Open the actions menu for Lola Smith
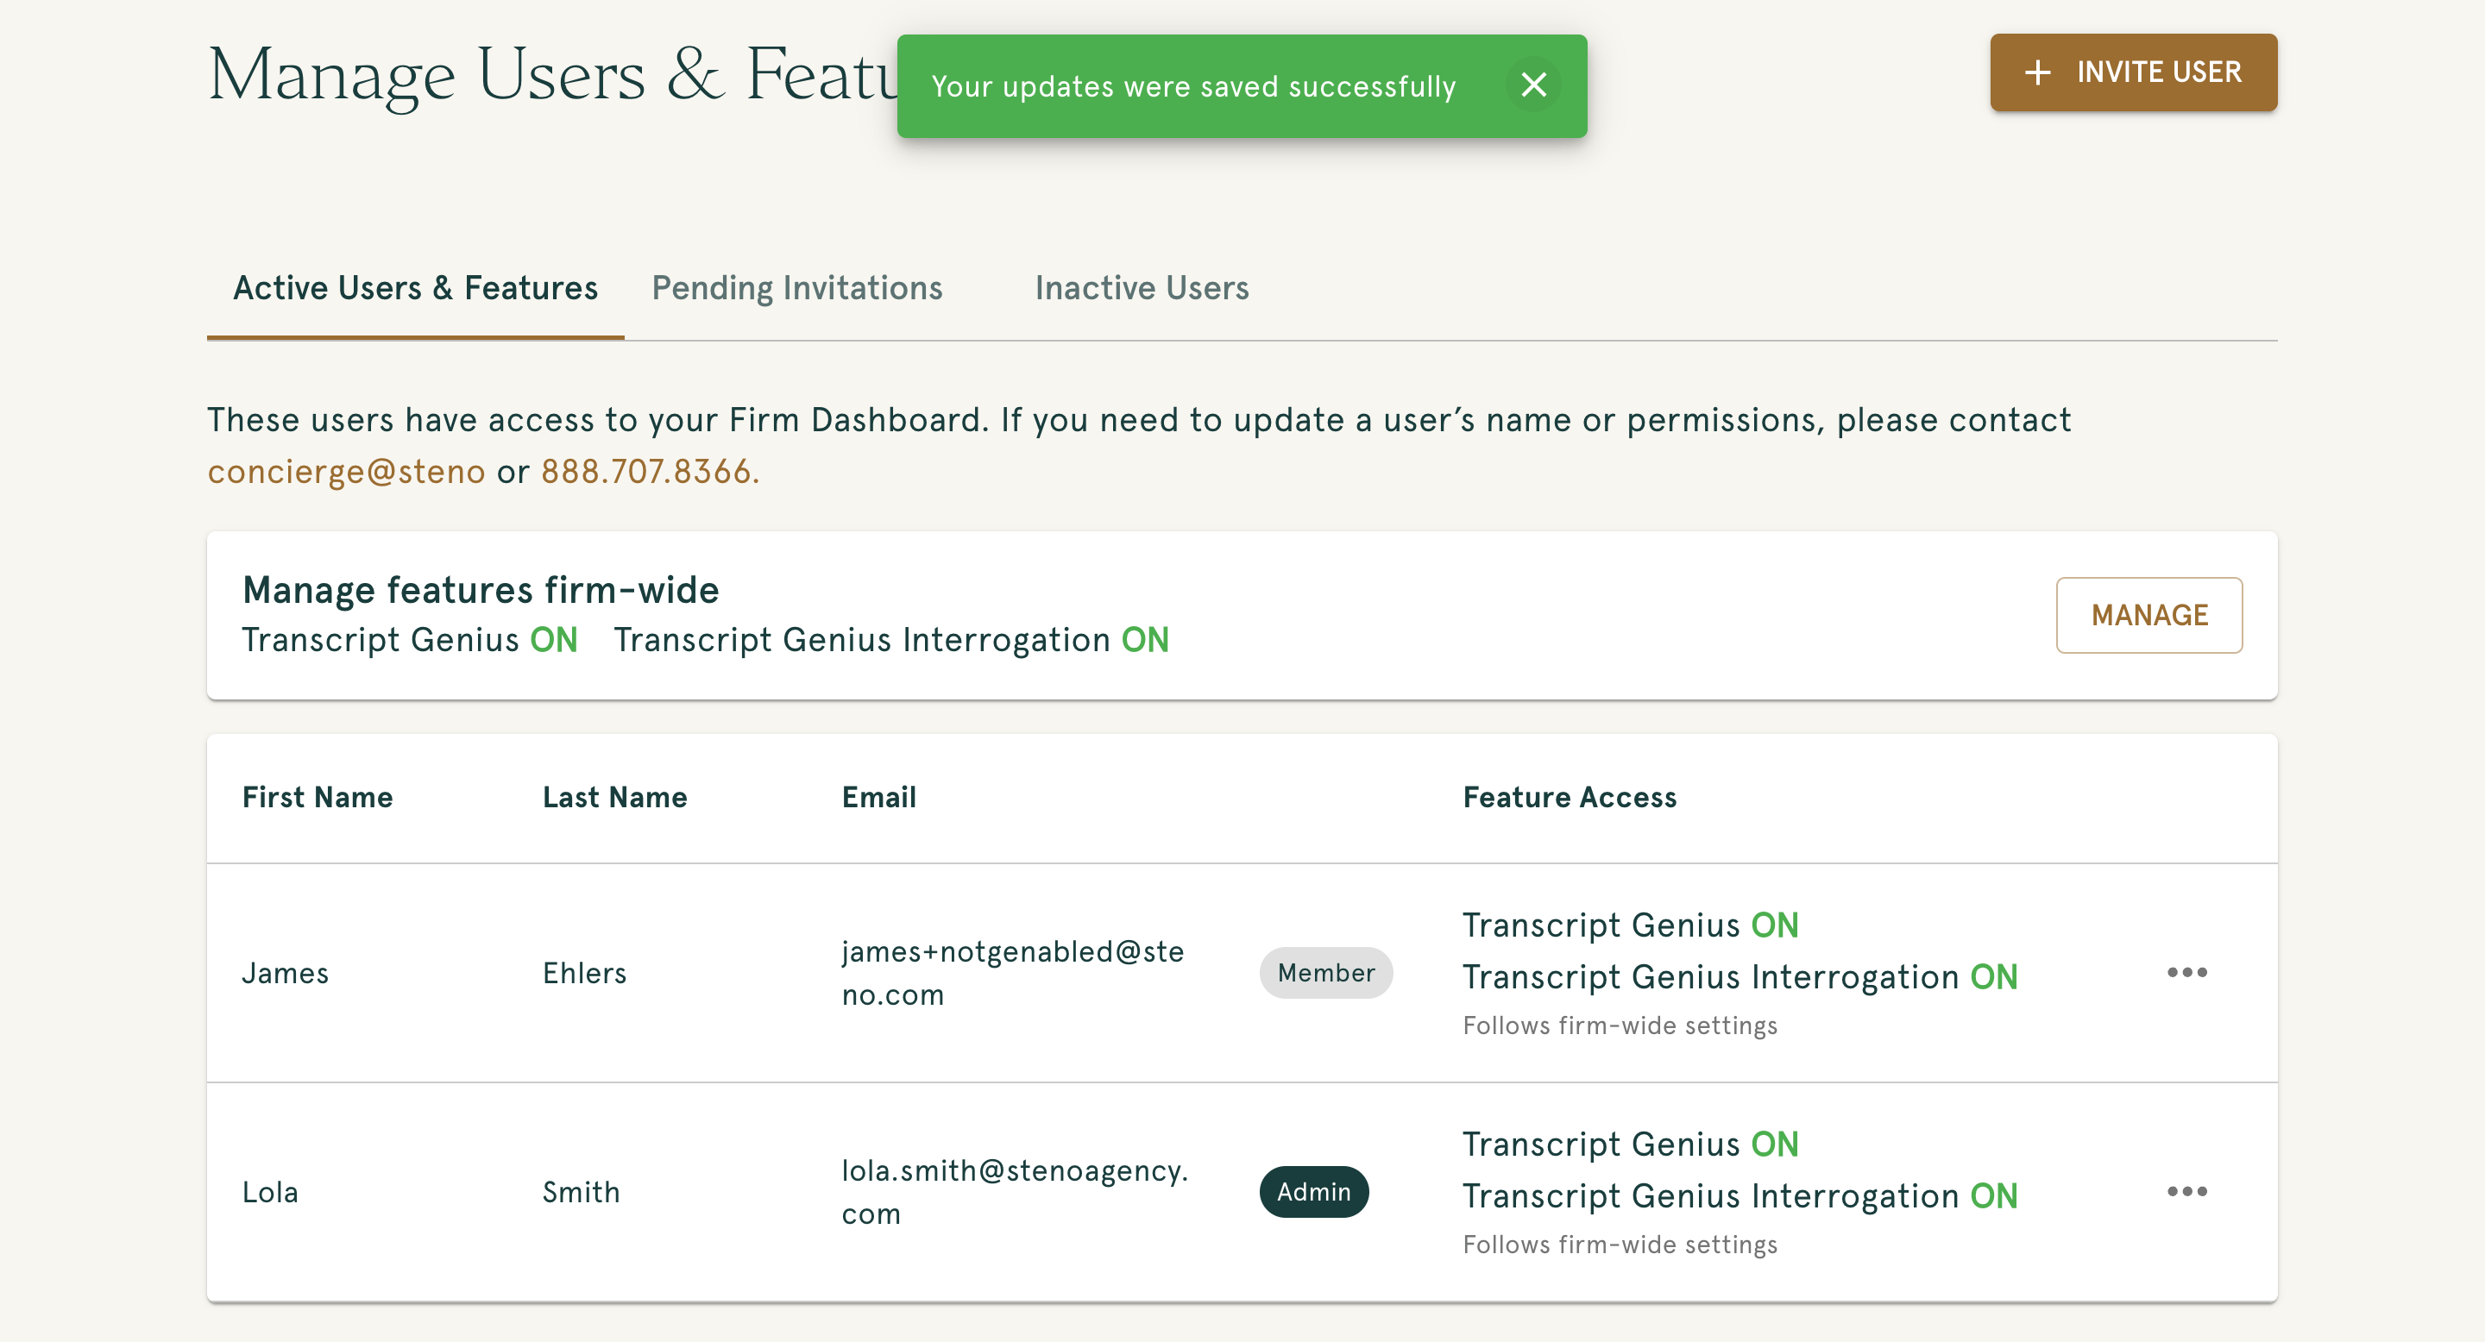Screen dimensions: 2485x1342 2187,1192
